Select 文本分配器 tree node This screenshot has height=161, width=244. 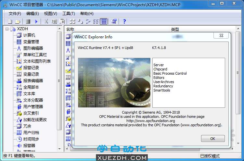33,100
